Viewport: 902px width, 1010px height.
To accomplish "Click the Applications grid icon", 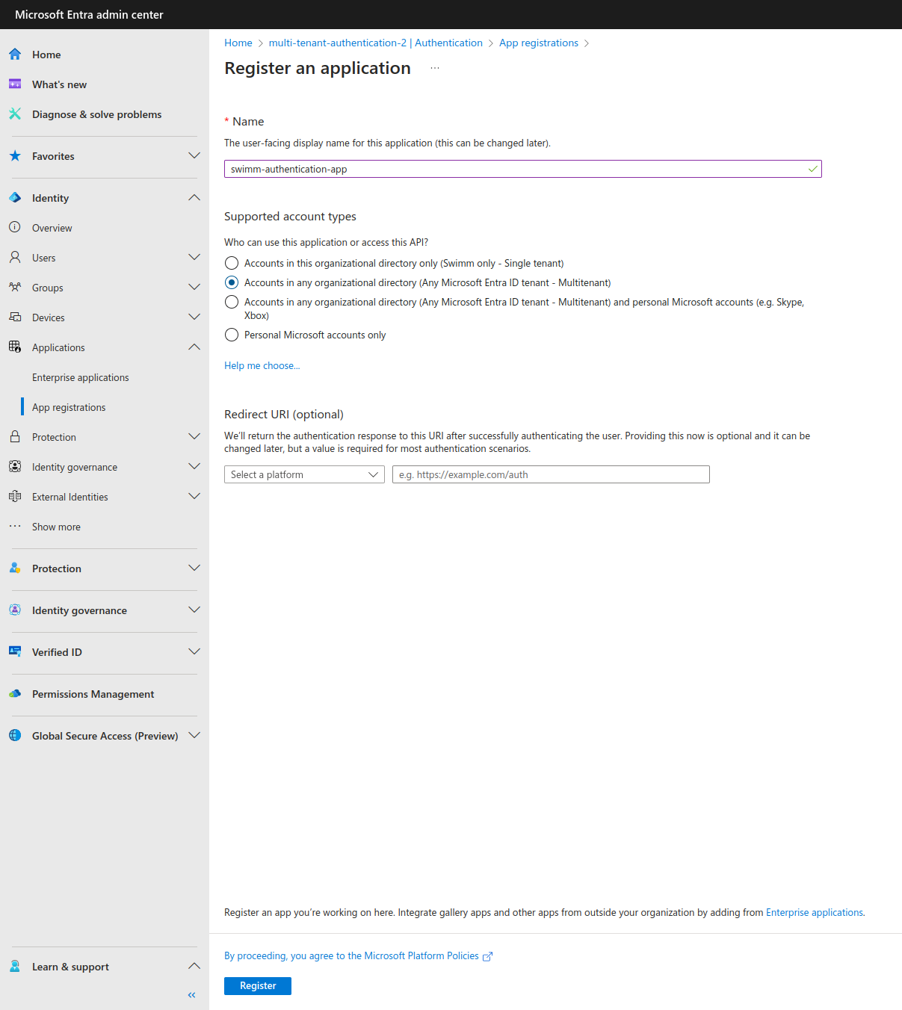I will [x=15, y=347].
